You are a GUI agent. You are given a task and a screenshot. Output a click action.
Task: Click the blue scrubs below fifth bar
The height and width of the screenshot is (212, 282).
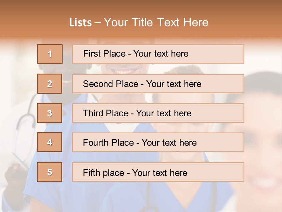[144, 196]
